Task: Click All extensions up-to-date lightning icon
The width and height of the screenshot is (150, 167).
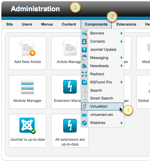Action: (x=70, y=126)
